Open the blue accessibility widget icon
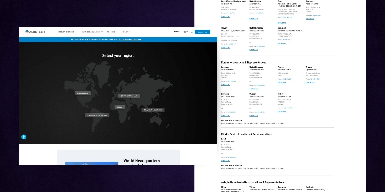 (24, 137)
